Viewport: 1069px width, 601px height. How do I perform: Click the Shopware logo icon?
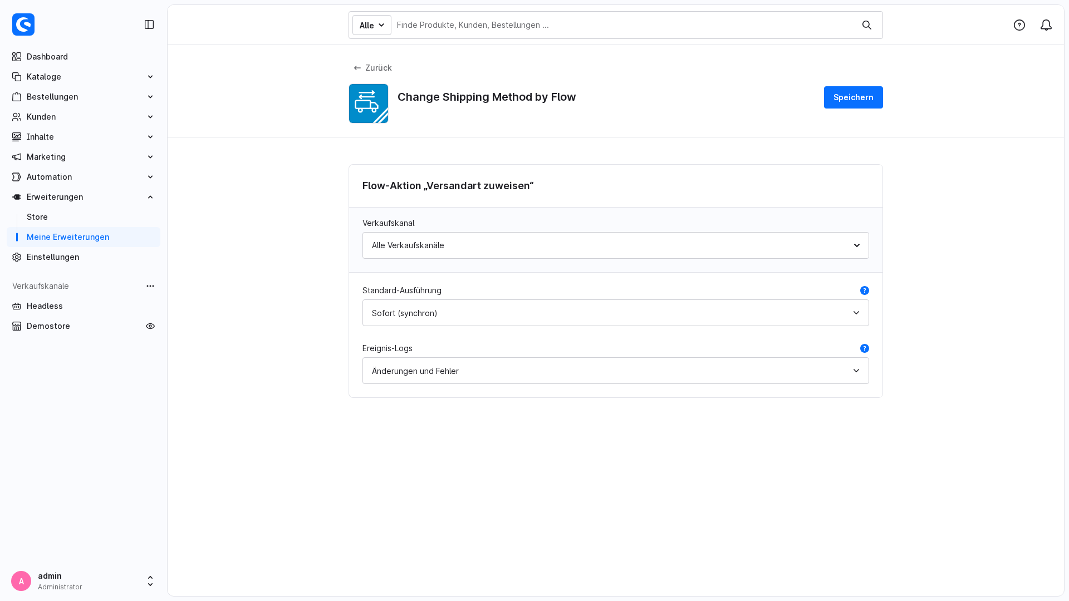coord(23,24)
